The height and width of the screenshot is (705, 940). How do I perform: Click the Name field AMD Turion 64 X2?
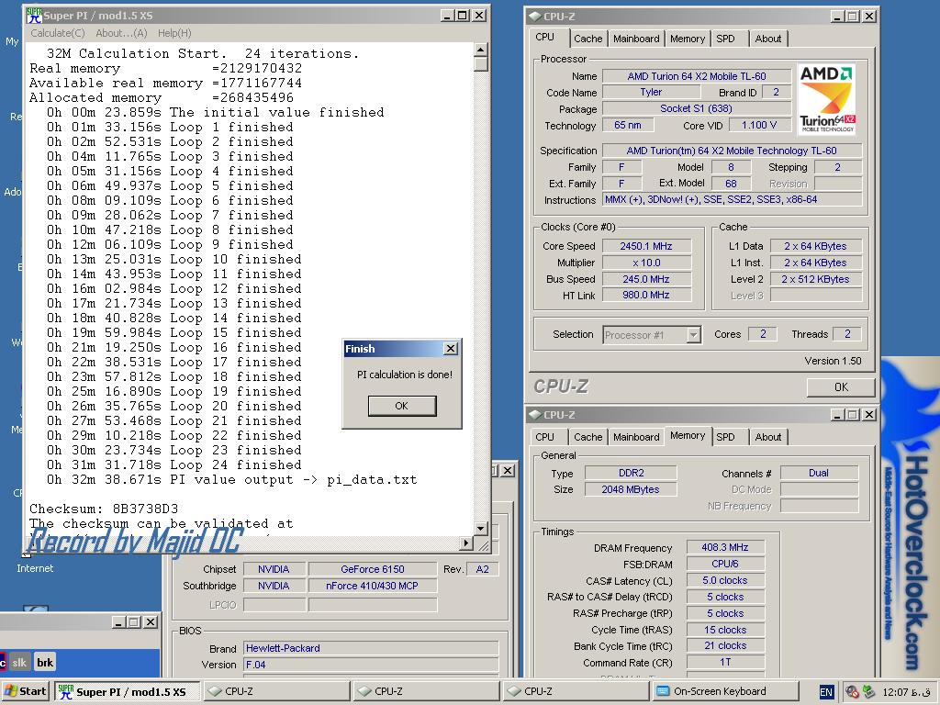[x=697, y=76]
